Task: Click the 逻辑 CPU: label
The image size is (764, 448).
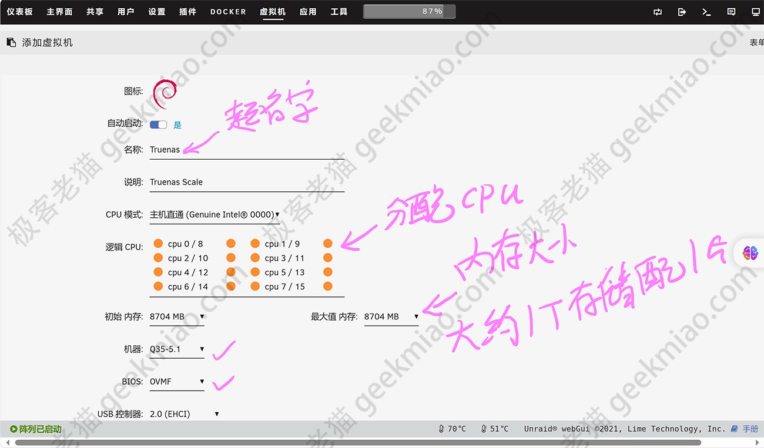Action: pos(124,247)
